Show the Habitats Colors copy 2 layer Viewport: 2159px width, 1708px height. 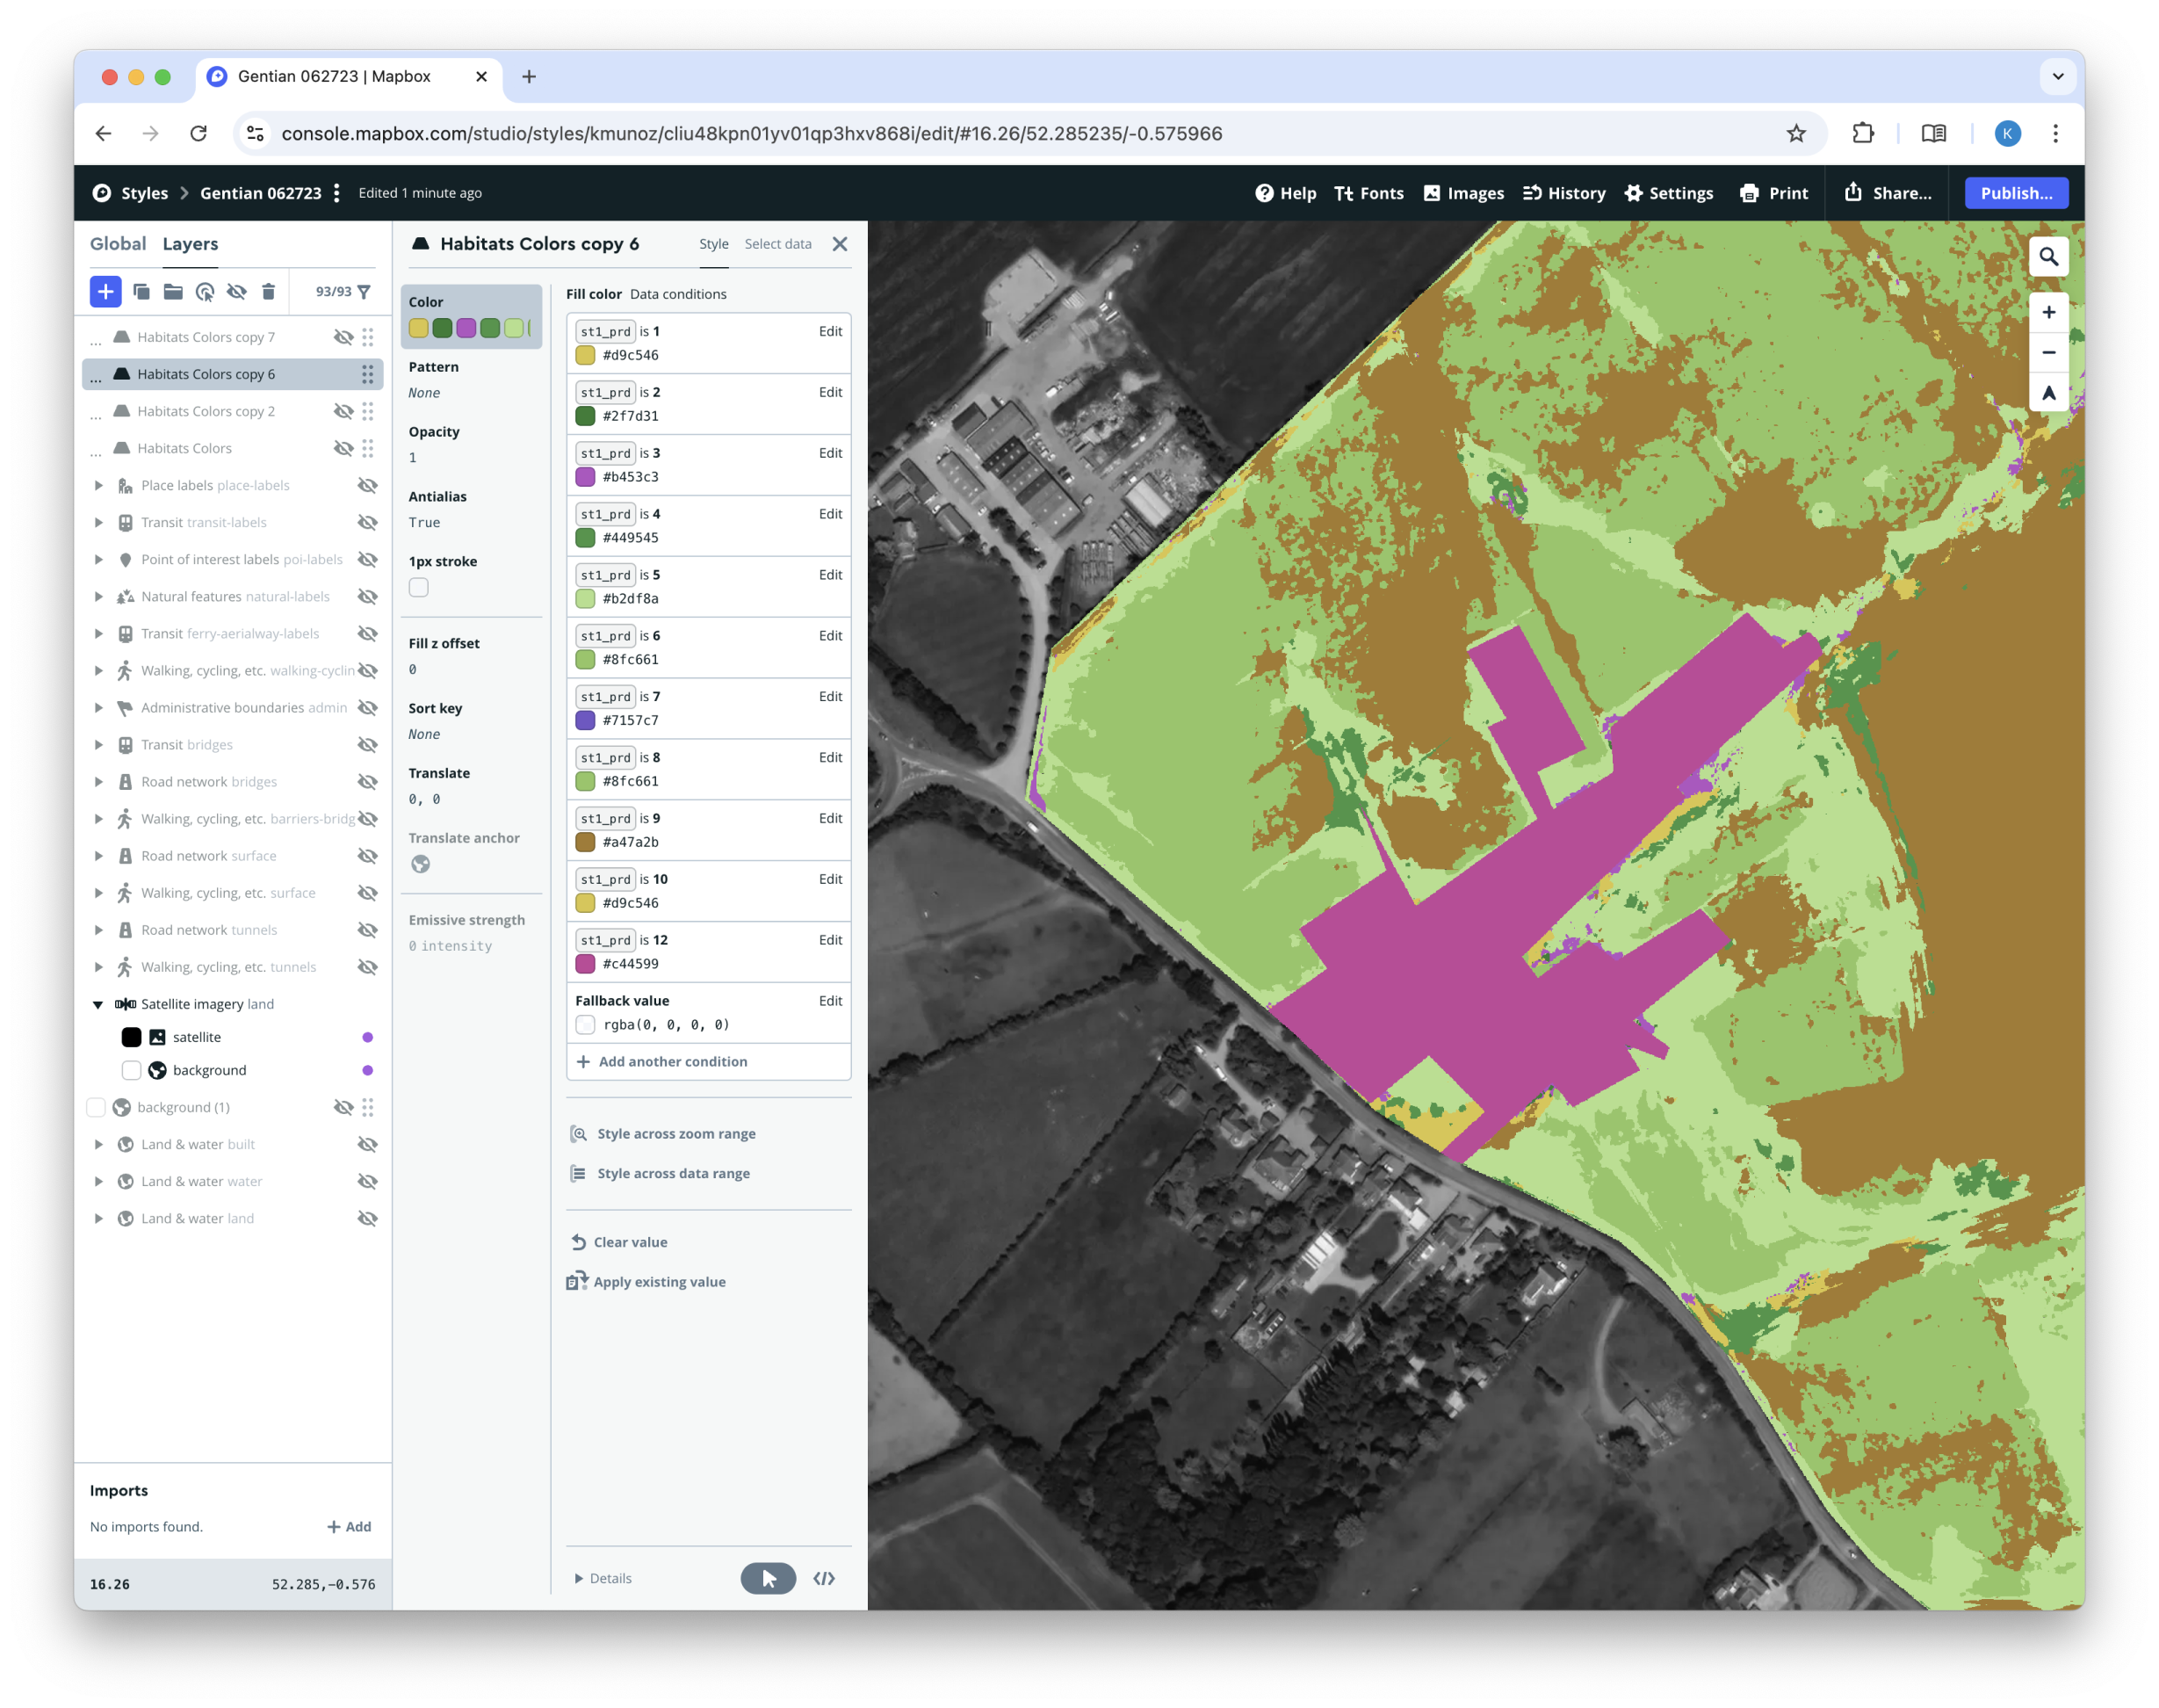[343, 411]
